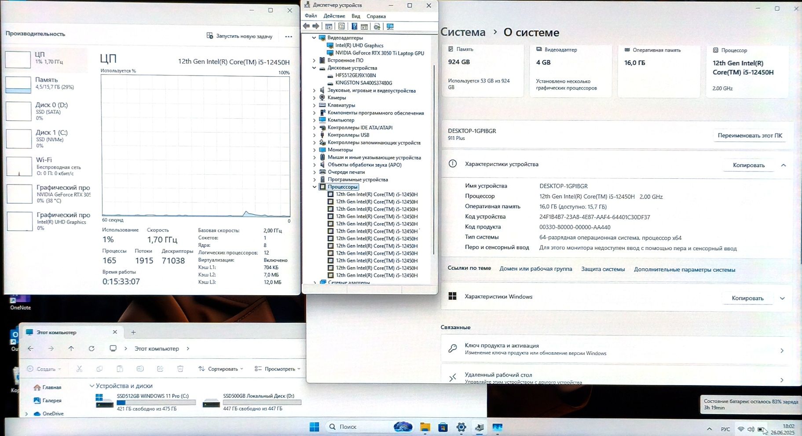Select drive SSD512GB WINDOWS 11 Pro (C:)
The height and width of the screenshot is (436, 802).
[146, 402]
